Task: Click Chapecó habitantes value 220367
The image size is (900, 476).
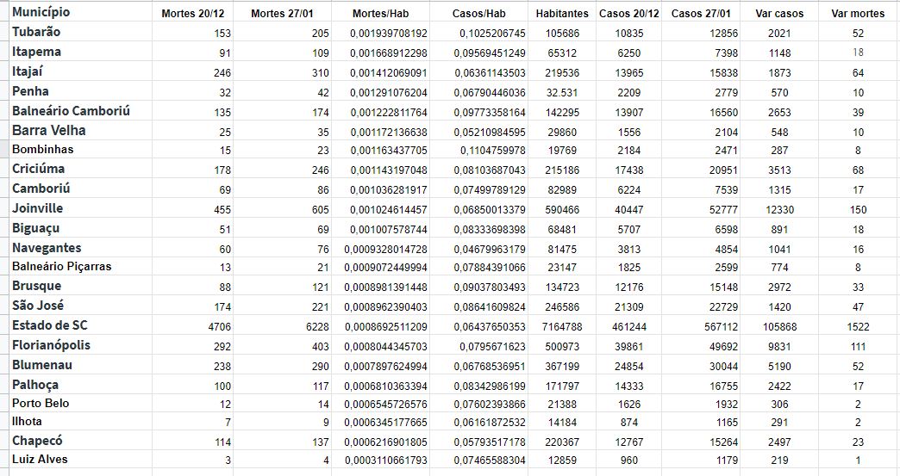Action: point(562,442)
